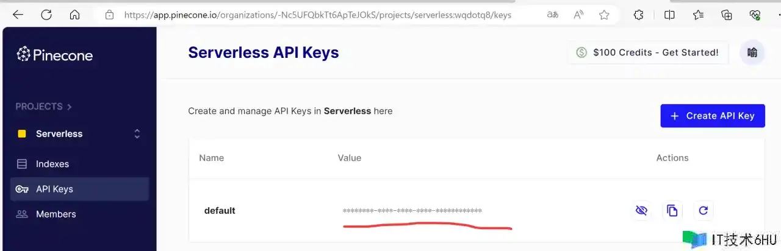This screenshot has width=781, height=251.
Task: Add this page to favorites
Action: (x=604, y=15)
